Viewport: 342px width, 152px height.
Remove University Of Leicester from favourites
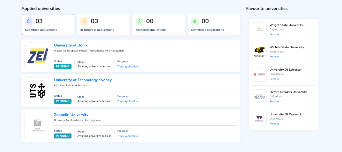tap(274, 79)
